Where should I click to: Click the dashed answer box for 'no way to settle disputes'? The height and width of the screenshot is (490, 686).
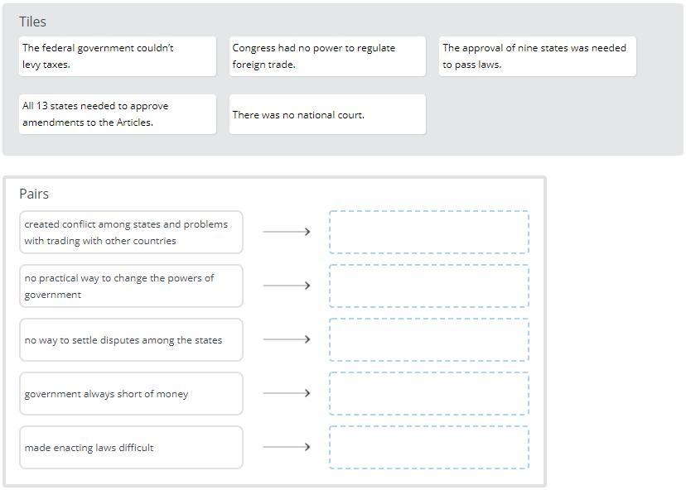[x=428, y=339]
